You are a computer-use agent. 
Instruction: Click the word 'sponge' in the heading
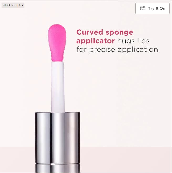119,33
